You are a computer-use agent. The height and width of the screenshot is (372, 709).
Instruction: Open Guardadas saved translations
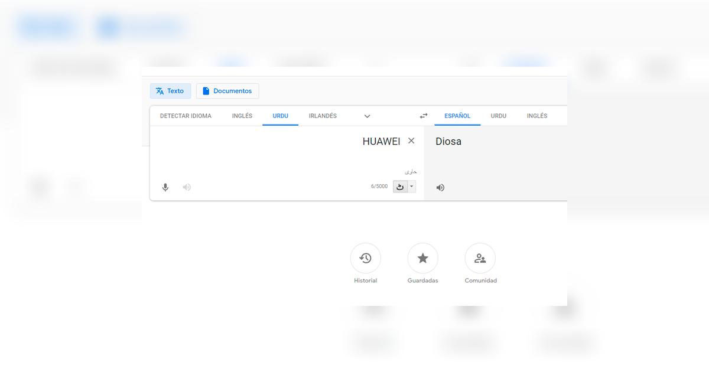point(423,258)
